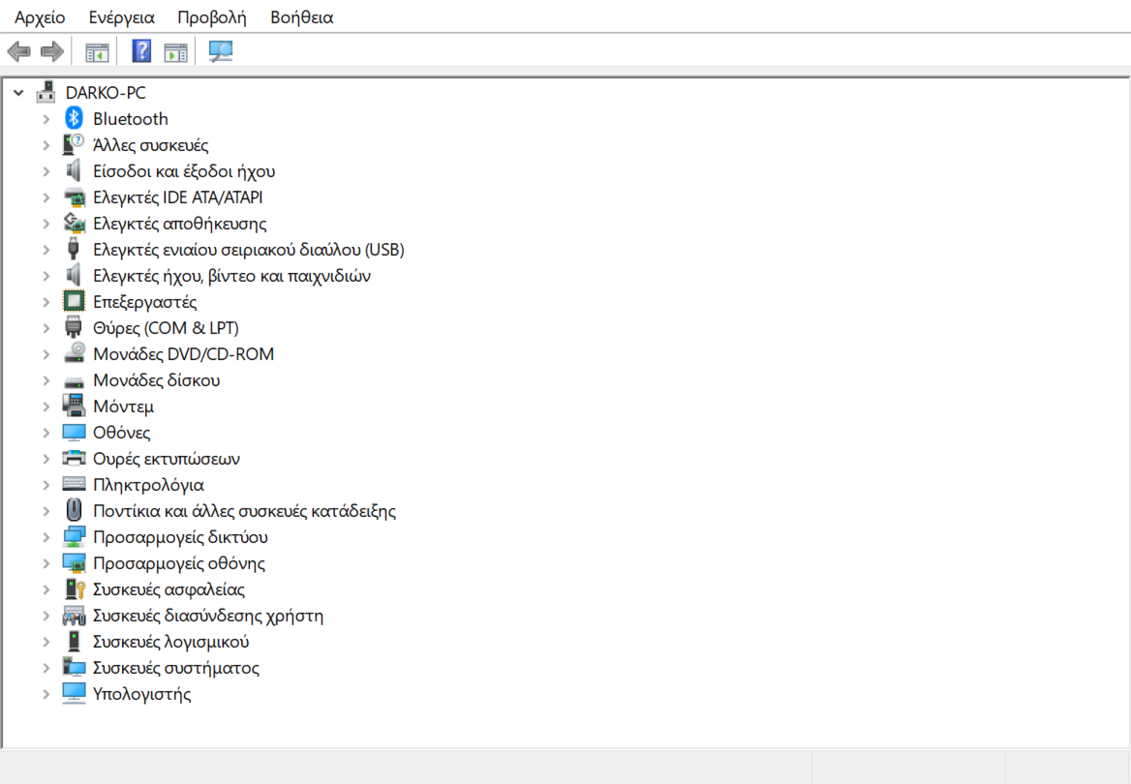Click the Ελεγκτές αποθήκευσης icon
Screen dimensions: 1131x784
[x=74, y=223]
